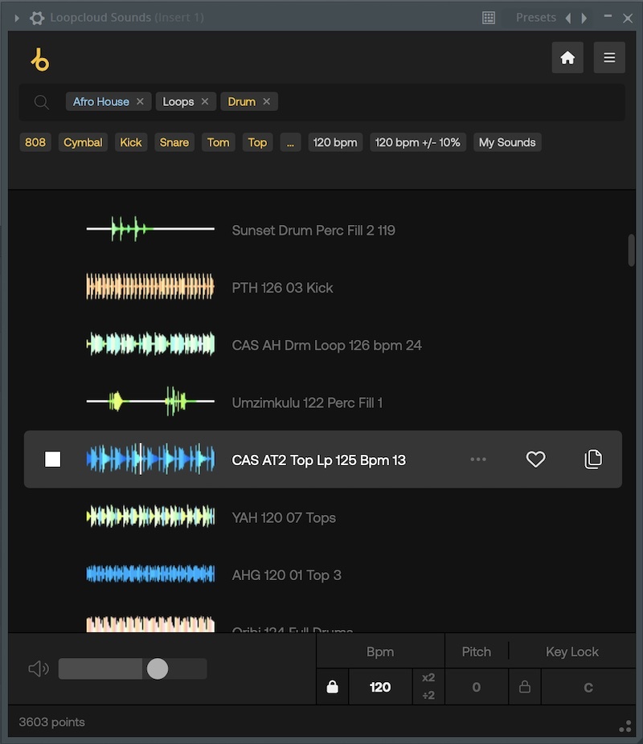Go to the home screen
643x744 pixels.
(567, 58)
